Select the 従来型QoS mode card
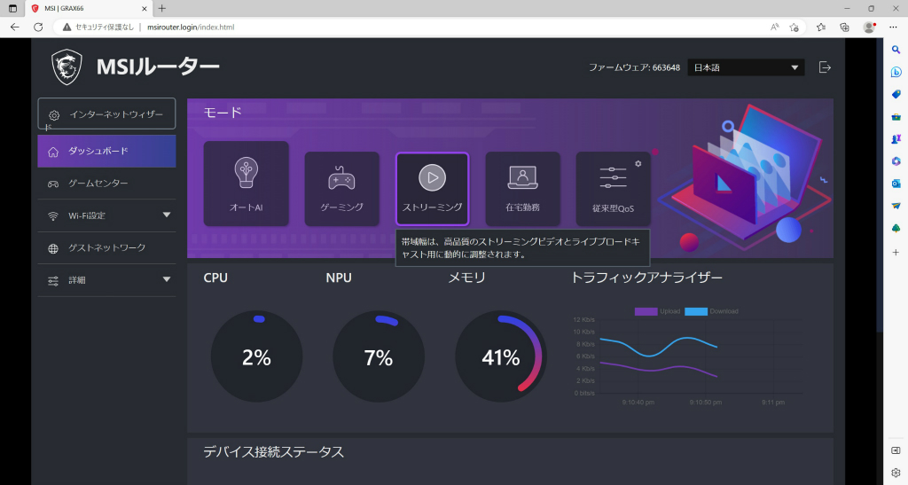908x485 pixels. point(613,189)
